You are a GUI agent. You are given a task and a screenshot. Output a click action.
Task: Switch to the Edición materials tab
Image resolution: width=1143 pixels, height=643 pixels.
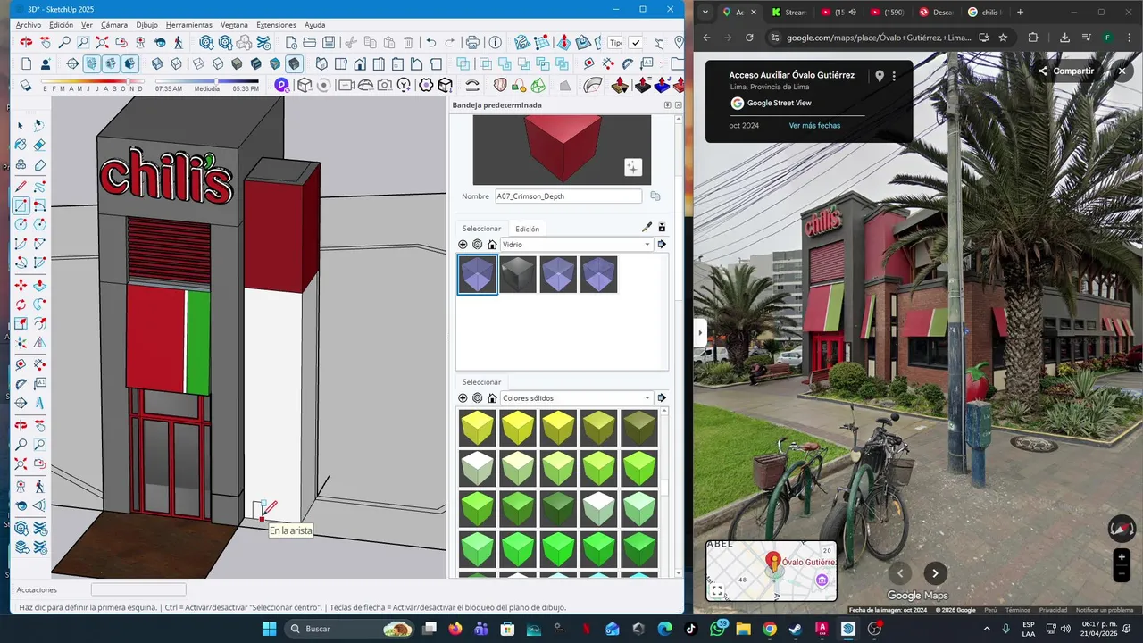[527, 229]
